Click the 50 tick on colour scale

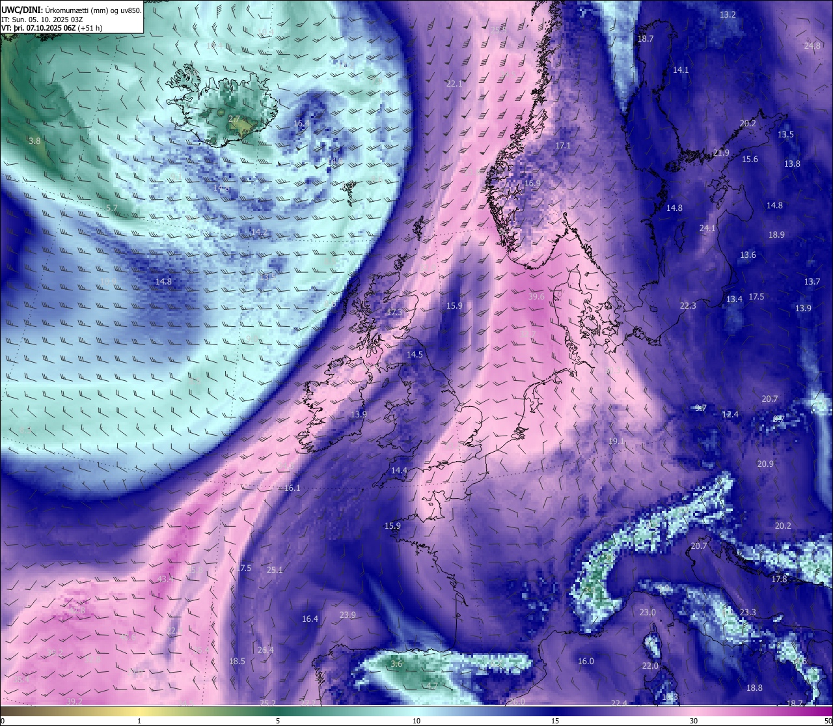[828, 721]
